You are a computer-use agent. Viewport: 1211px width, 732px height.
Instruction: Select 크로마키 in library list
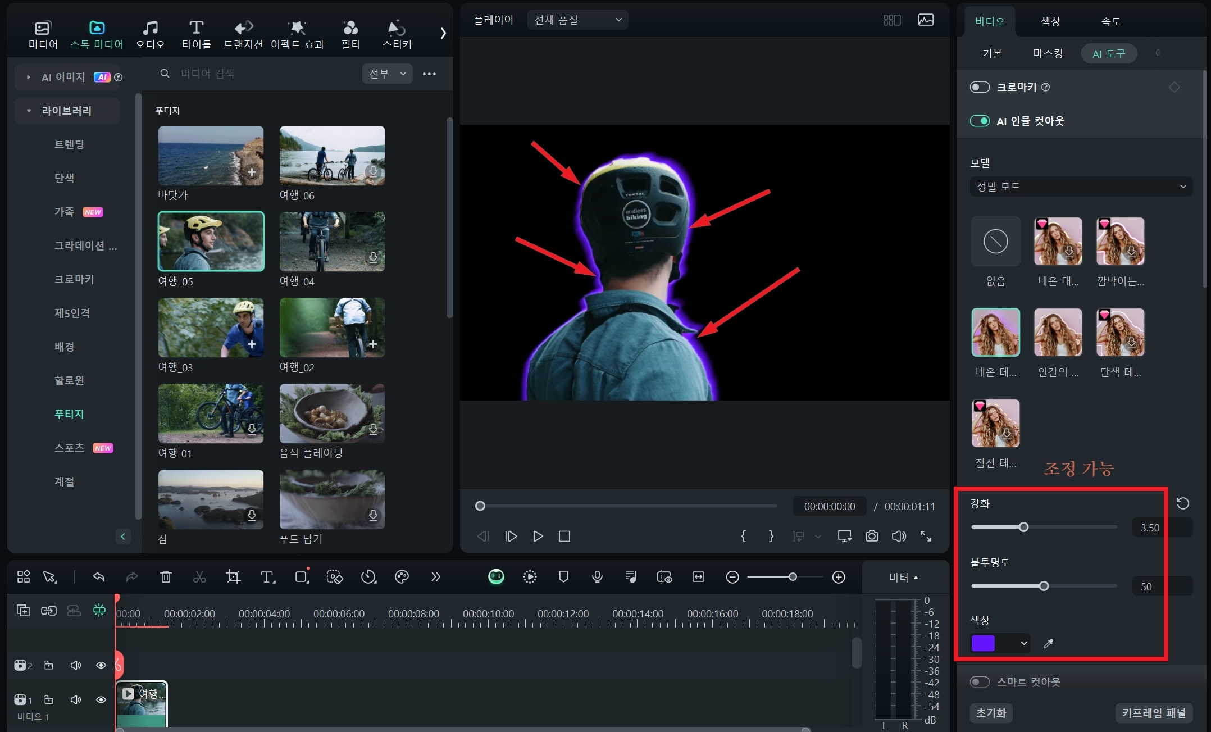(74, 279)
